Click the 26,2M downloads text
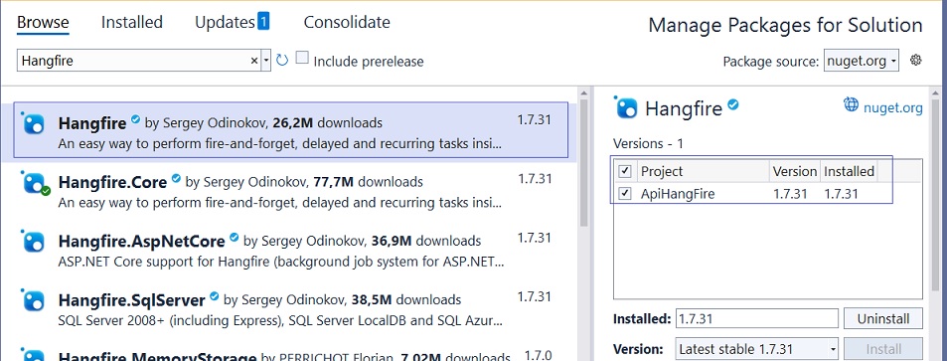Screen dimensions: 947x361 pyautogui.click(x=327, y=122)
